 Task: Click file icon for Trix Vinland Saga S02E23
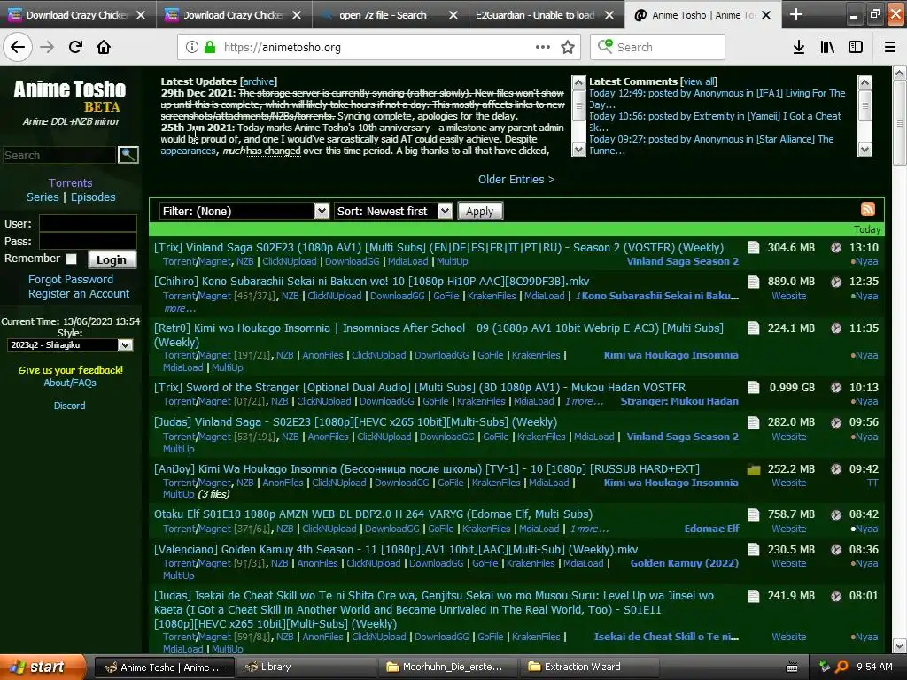pos(753,248)
